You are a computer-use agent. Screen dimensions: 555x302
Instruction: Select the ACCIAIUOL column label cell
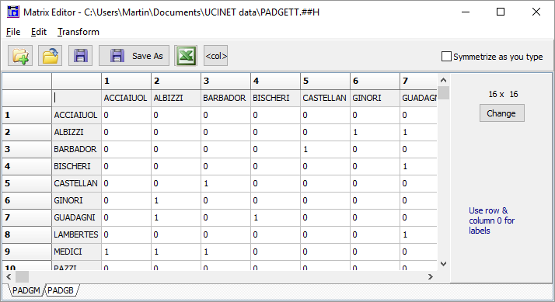(x=126, y=98)
